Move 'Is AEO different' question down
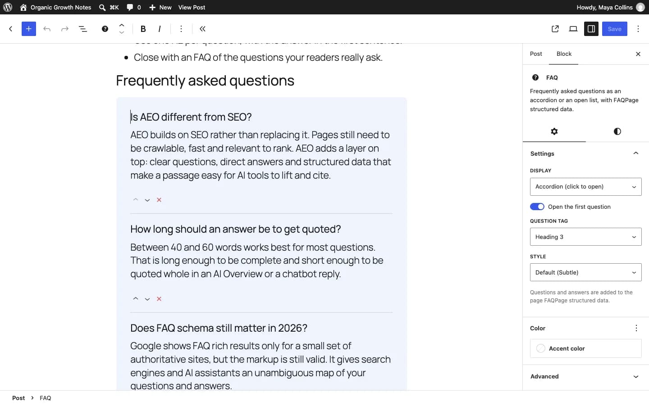This screenshot has width=649, height=405. [147, 200]
